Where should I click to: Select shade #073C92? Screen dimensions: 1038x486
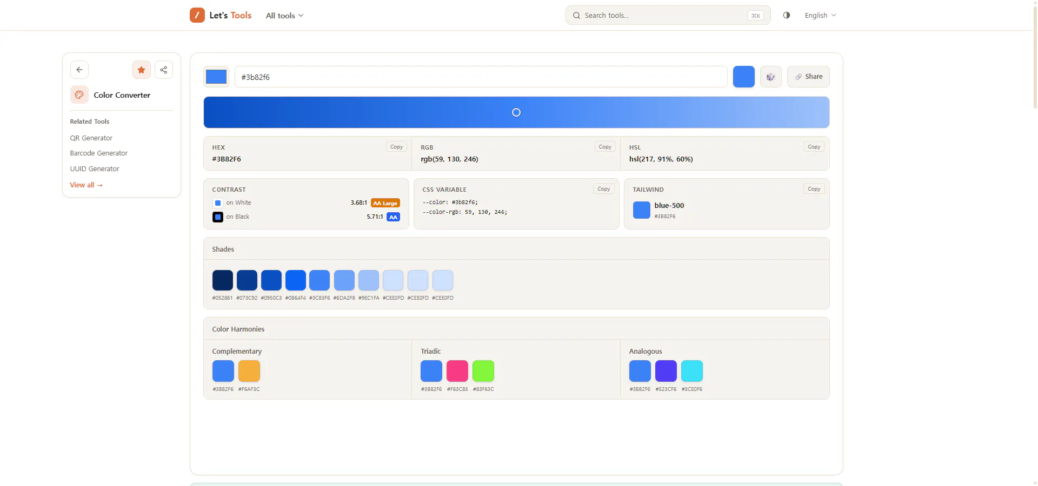tap(247, 280)
